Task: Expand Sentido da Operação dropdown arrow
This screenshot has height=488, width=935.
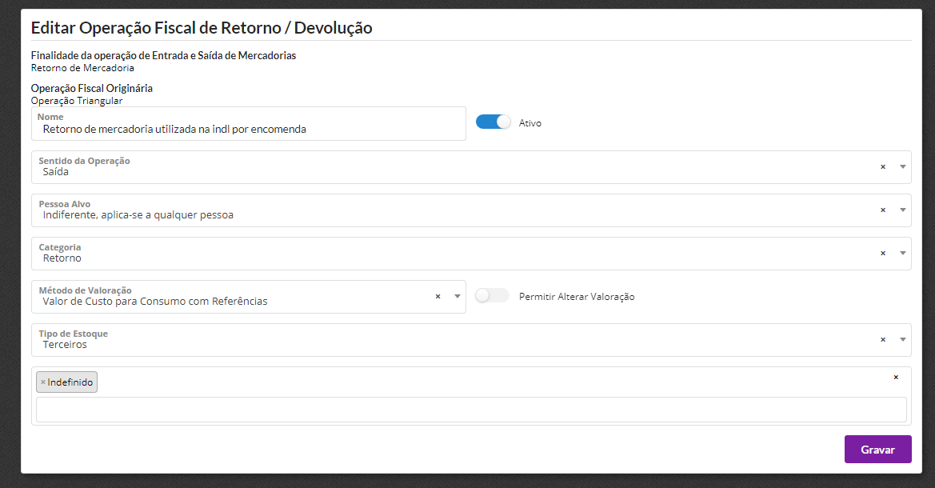Action: (x=902, y=167)
